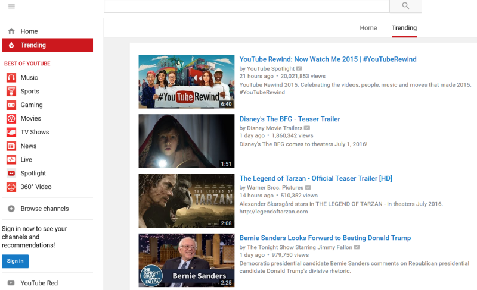Click the Movies film reel icon
Image resolution: width=477 pixels, height=290 pixels.
point(11,119)
